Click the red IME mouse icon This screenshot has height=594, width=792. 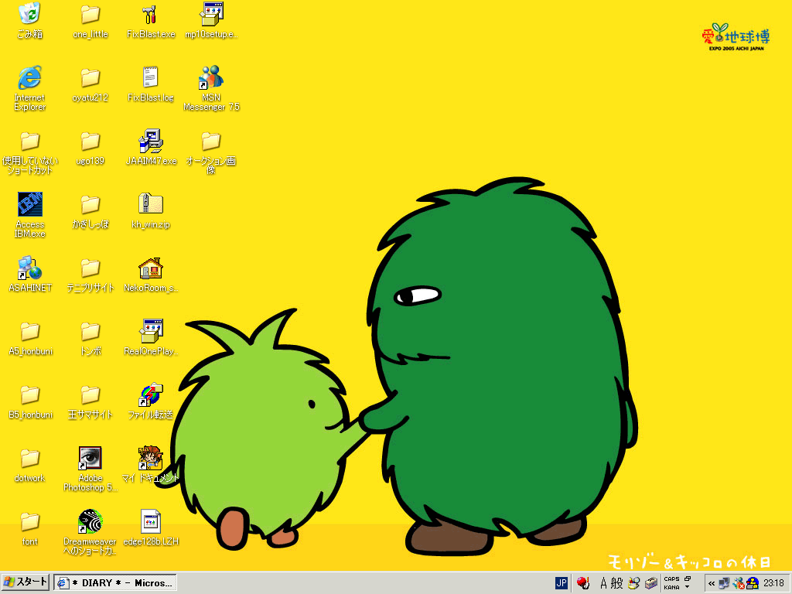click(x=583, y=583)
